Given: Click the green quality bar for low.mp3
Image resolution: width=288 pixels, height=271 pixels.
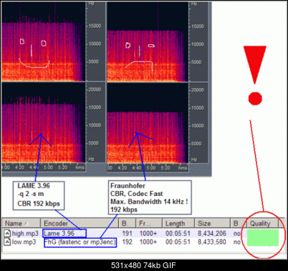Looking at the screenshot, I should point(263,242).
